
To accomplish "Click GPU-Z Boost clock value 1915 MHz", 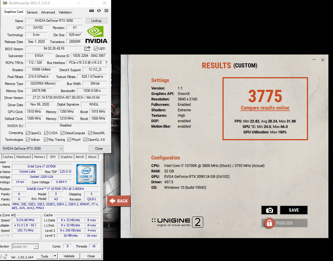I will (x=98, y=111).
